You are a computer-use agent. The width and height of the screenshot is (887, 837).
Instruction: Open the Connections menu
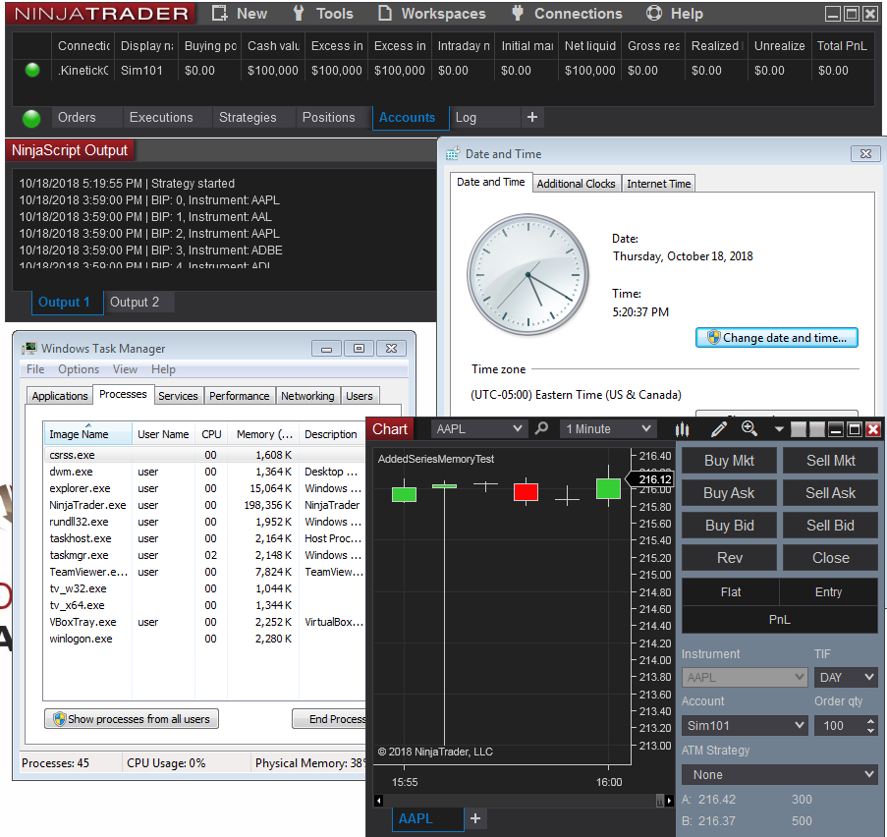click(567, 14)
